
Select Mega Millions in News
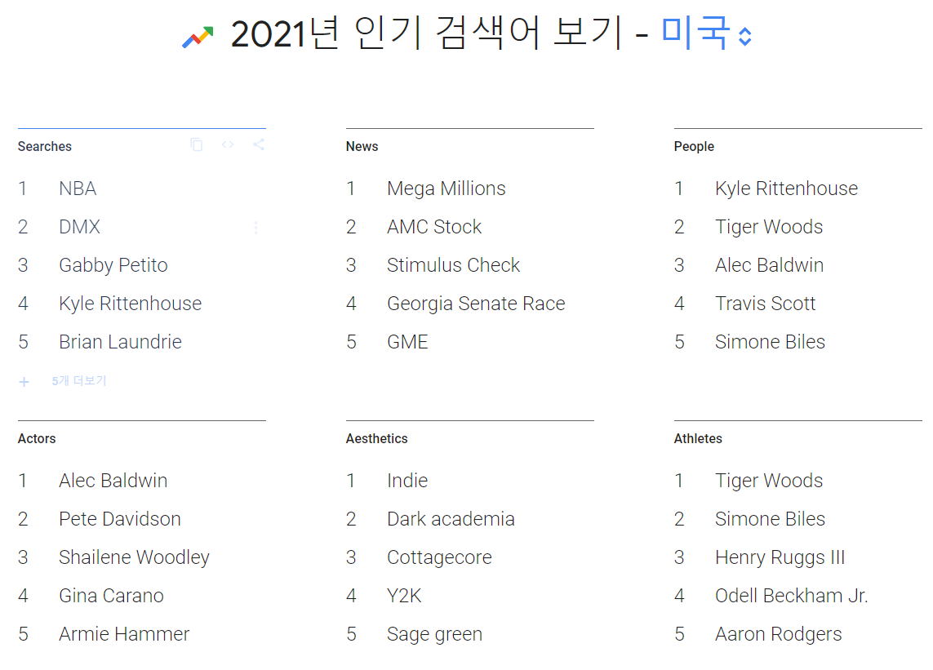(x=447, y=189)
